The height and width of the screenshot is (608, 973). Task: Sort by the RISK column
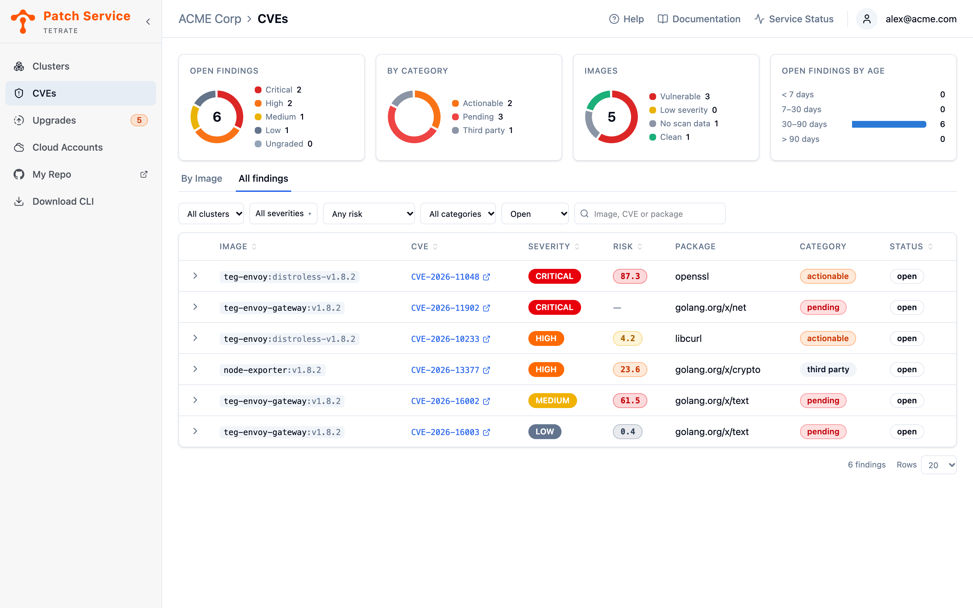point(628,247)
